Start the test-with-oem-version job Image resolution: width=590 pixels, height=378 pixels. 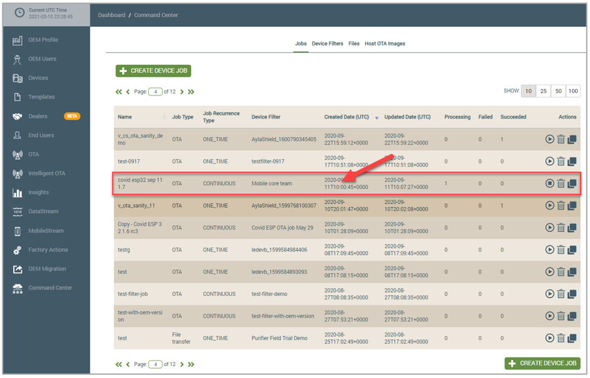pos(550,316)
